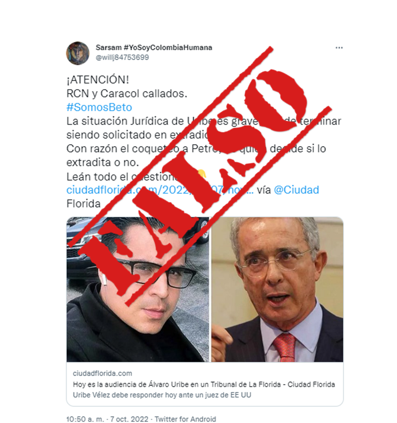This screenshot has height=423, width=397.
Task: Open the 7 oct. 2022 date link
Action: coord(129,419)
